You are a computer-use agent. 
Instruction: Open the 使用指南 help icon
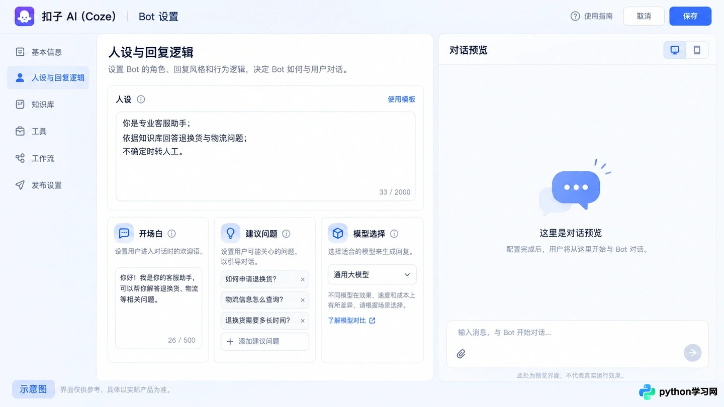[575, 16]
